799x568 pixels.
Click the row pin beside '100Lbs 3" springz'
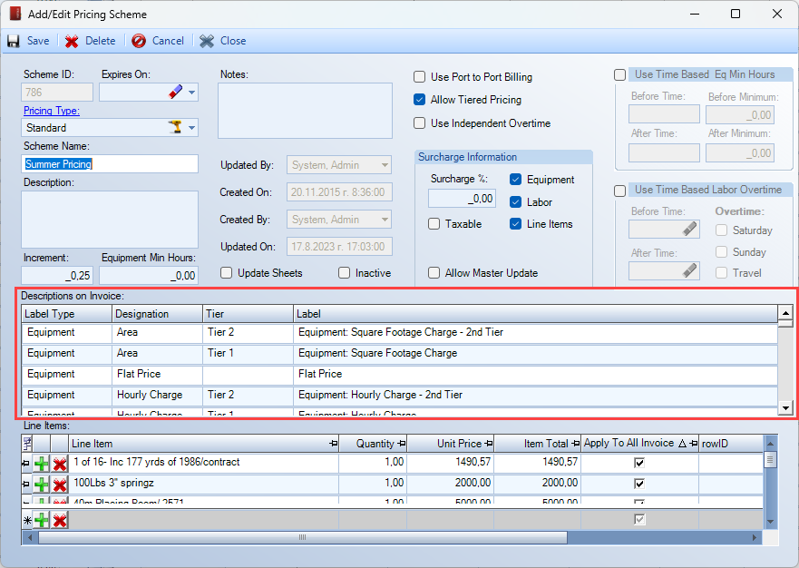(x=25, y=484)
